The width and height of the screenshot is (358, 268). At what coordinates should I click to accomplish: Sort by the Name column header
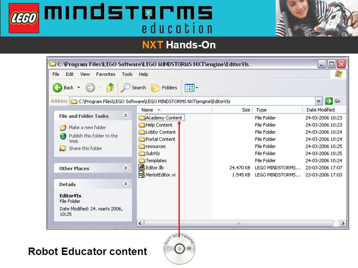coord(175,110)
